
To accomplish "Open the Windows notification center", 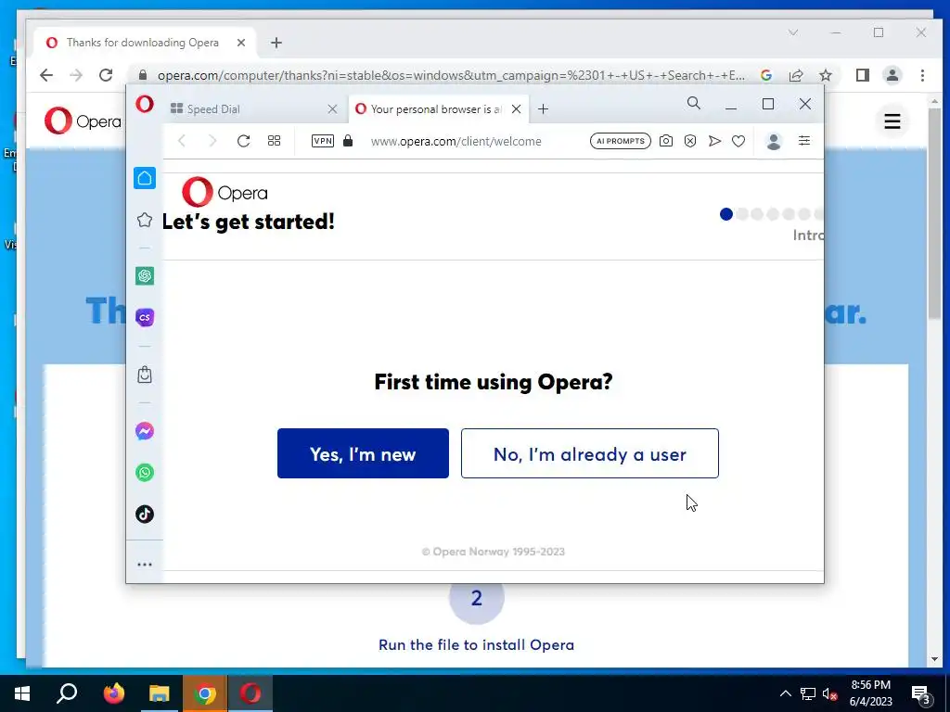I will [921, 693].
